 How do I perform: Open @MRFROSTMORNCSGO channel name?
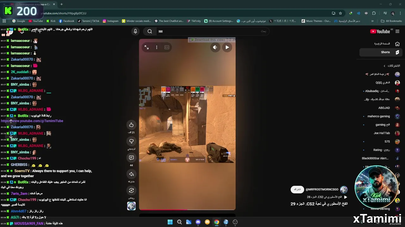click(322, 189)
